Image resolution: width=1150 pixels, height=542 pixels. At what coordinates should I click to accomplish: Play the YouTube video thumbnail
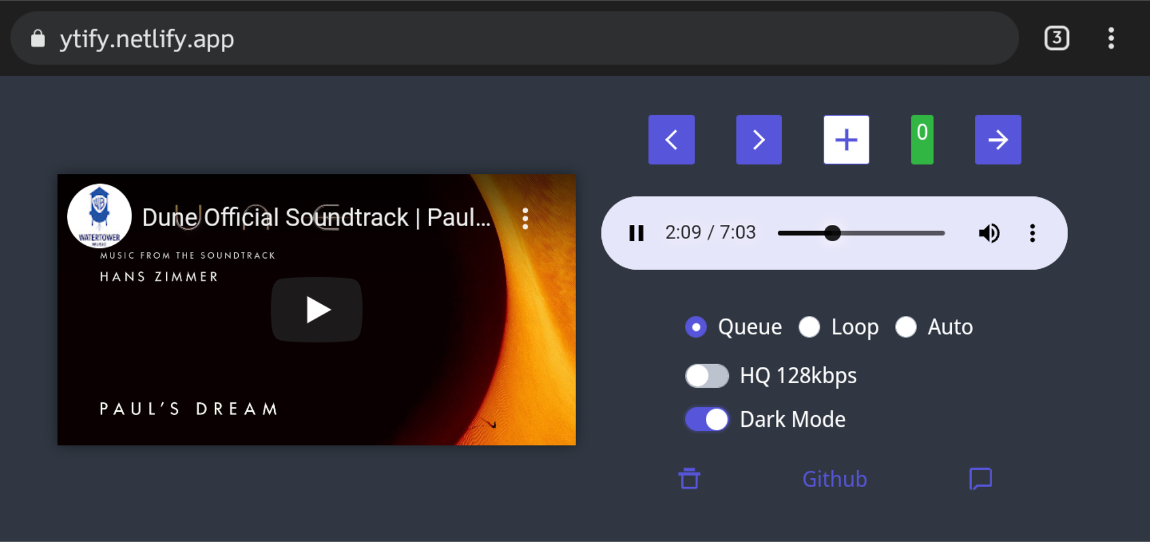click(317, 310)
